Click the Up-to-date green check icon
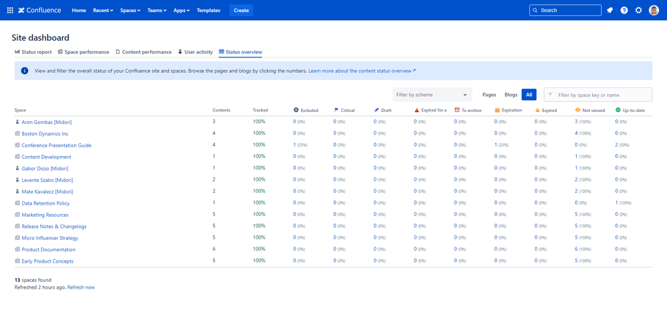667x326 pixels. 618,110
